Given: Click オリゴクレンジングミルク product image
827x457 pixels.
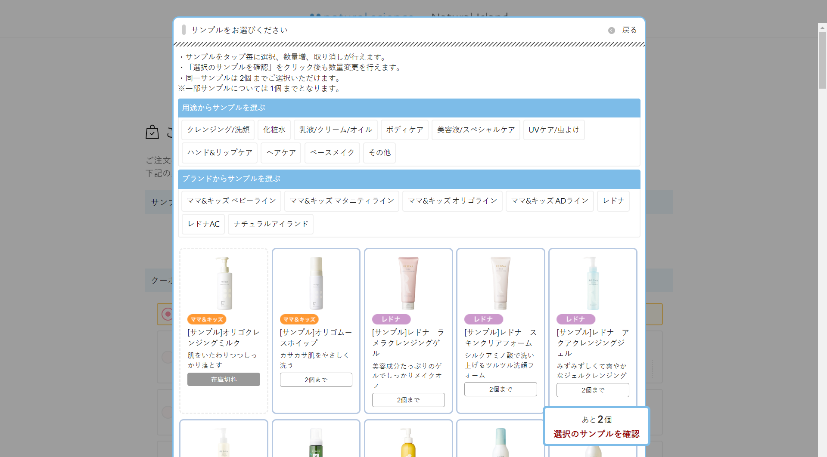Looking at the screenshot, I should 224,283.
